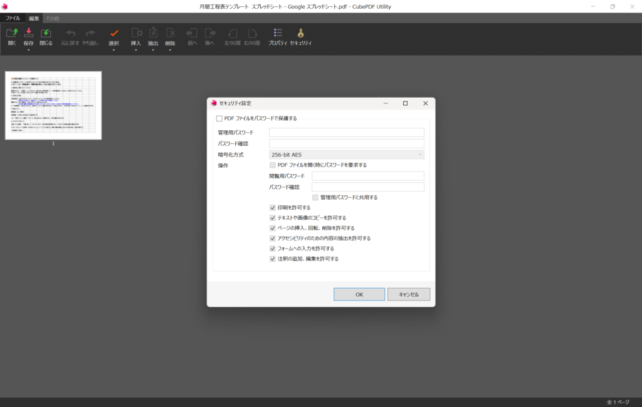This screenshot has width=642, height=407.
Task: Click the Insert (挿入) page icon
Action: pos(136,33)
